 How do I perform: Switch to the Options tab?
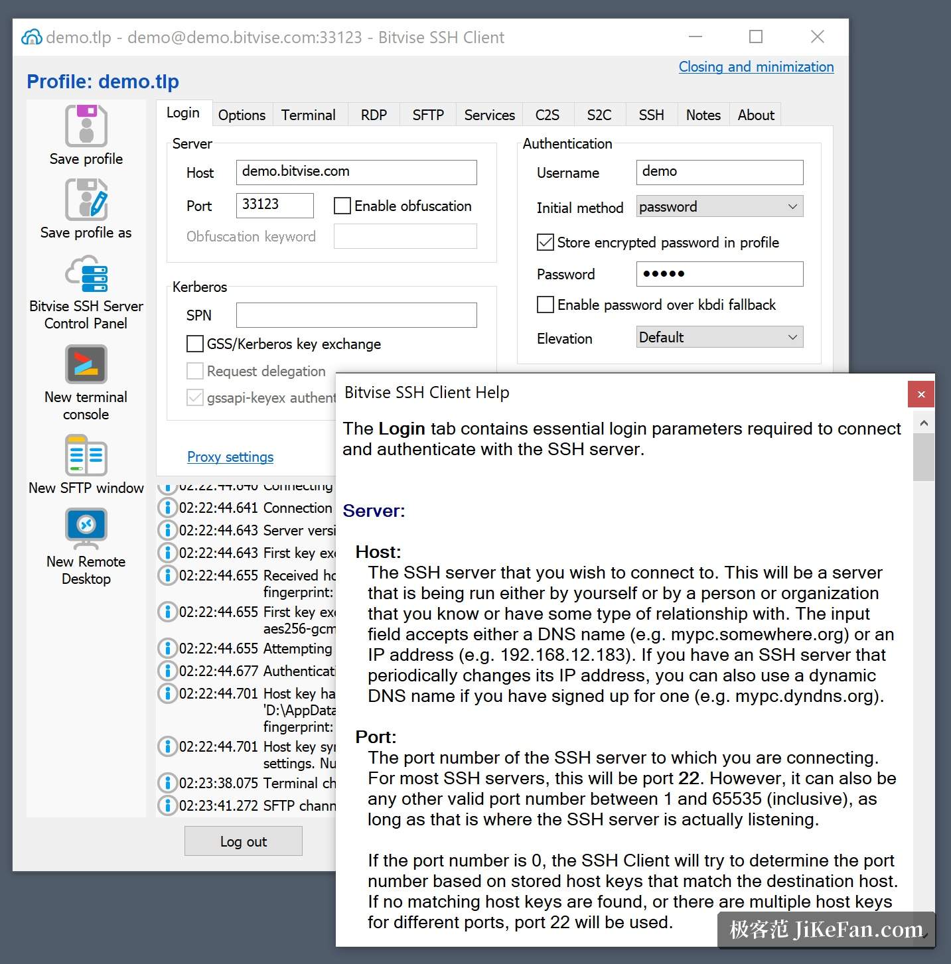242,115
